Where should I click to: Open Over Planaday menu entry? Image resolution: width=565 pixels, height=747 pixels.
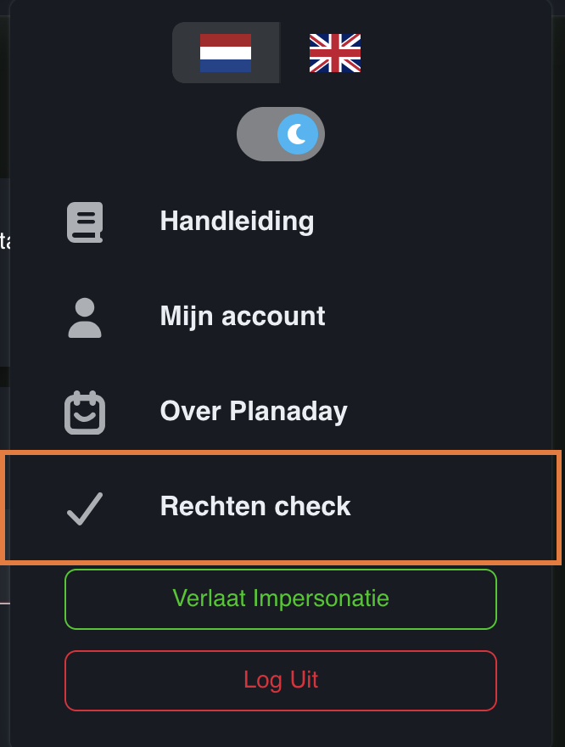pos(254,413)
